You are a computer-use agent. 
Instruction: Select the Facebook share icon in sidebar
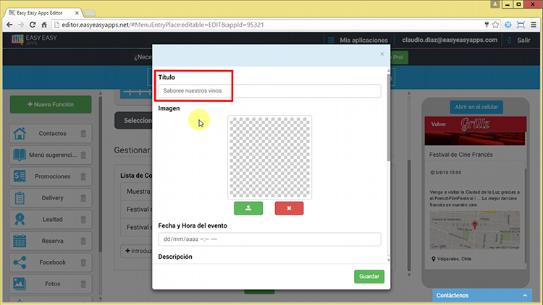[20, 262]
